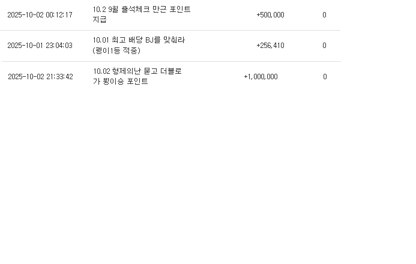416x264 pixels.
Task: Open the '10.01 최고 배당 BJ를 맞춰라' entry
Action: 139,40
